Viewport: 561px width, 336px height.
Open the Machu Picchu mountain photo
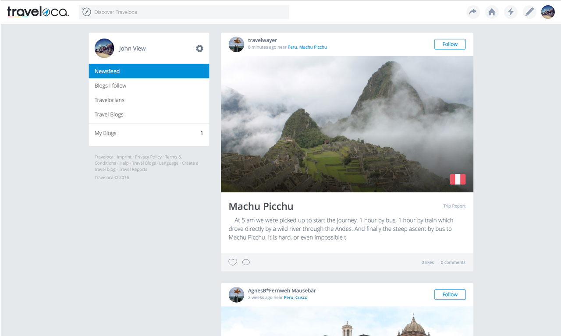tap(347, 124)
